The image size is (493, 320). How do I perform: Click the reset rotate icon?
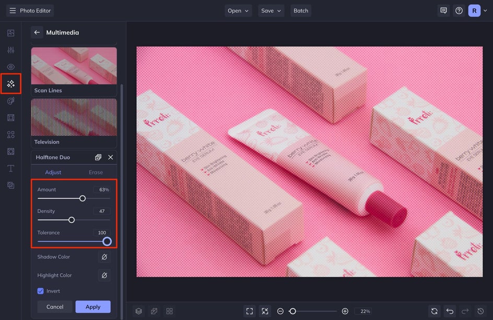click(434, 311)
